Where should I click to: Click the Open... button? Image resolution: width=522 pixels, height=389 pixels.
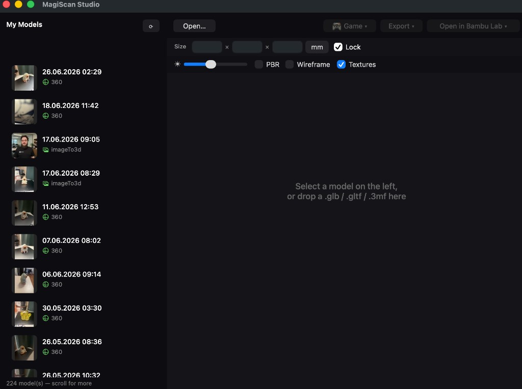tap(194, 26)
